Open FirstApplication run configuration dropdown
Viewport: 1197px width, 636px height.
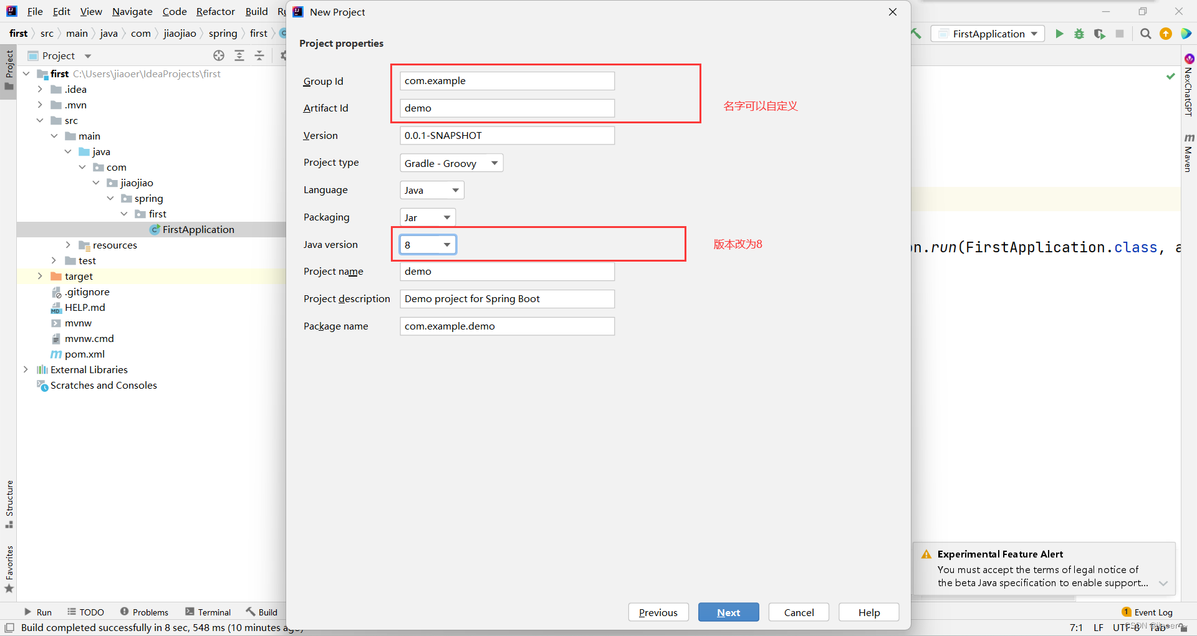click(x=988, y=34)
